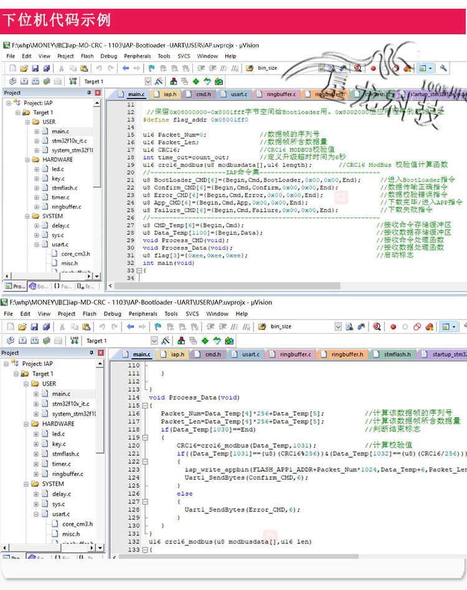This screenshot has height=590, width=467.
Task: Open the bin_size dropdown arrow in lower toolbar
Action: coord(338,326)
